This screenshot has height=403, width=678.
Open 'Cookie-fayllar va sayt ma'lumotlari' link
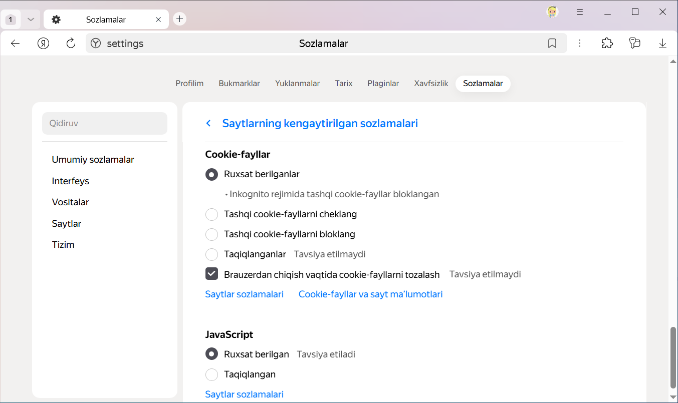click(x=370, y=294)
